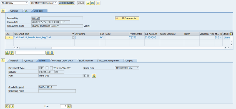Screen dimensions: 236x109
Task: Click the Execute clock icon beside year 2023
Action: click(88, 3)
